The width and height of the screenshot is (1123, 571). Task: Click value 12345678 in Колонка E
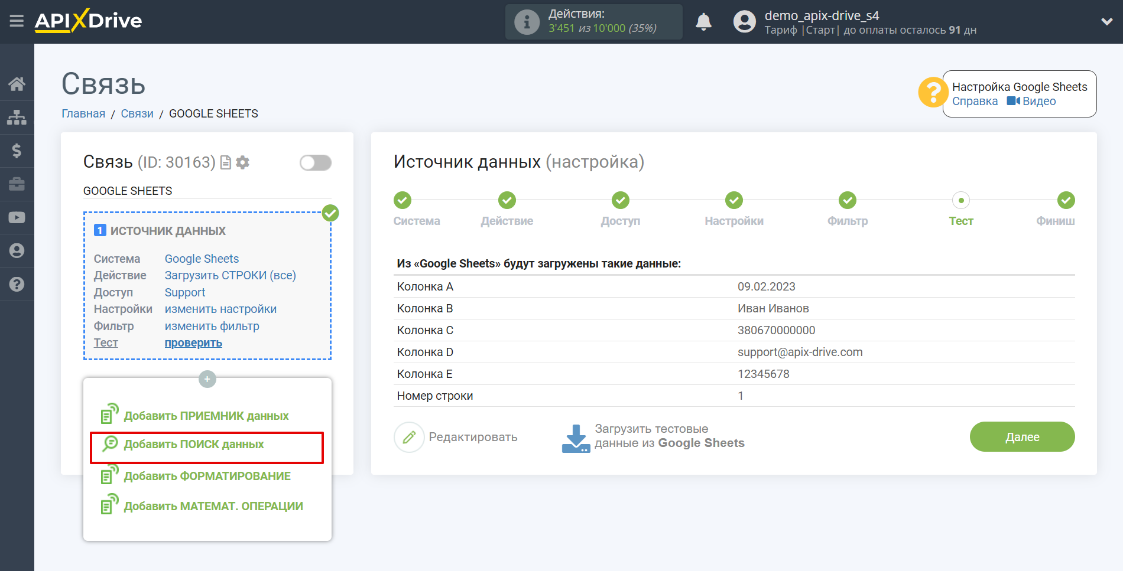[763, 374]
